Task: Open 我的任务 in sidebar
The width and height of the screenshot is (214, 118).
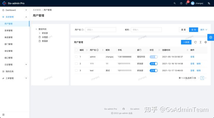Action: (x=15, y=71)
